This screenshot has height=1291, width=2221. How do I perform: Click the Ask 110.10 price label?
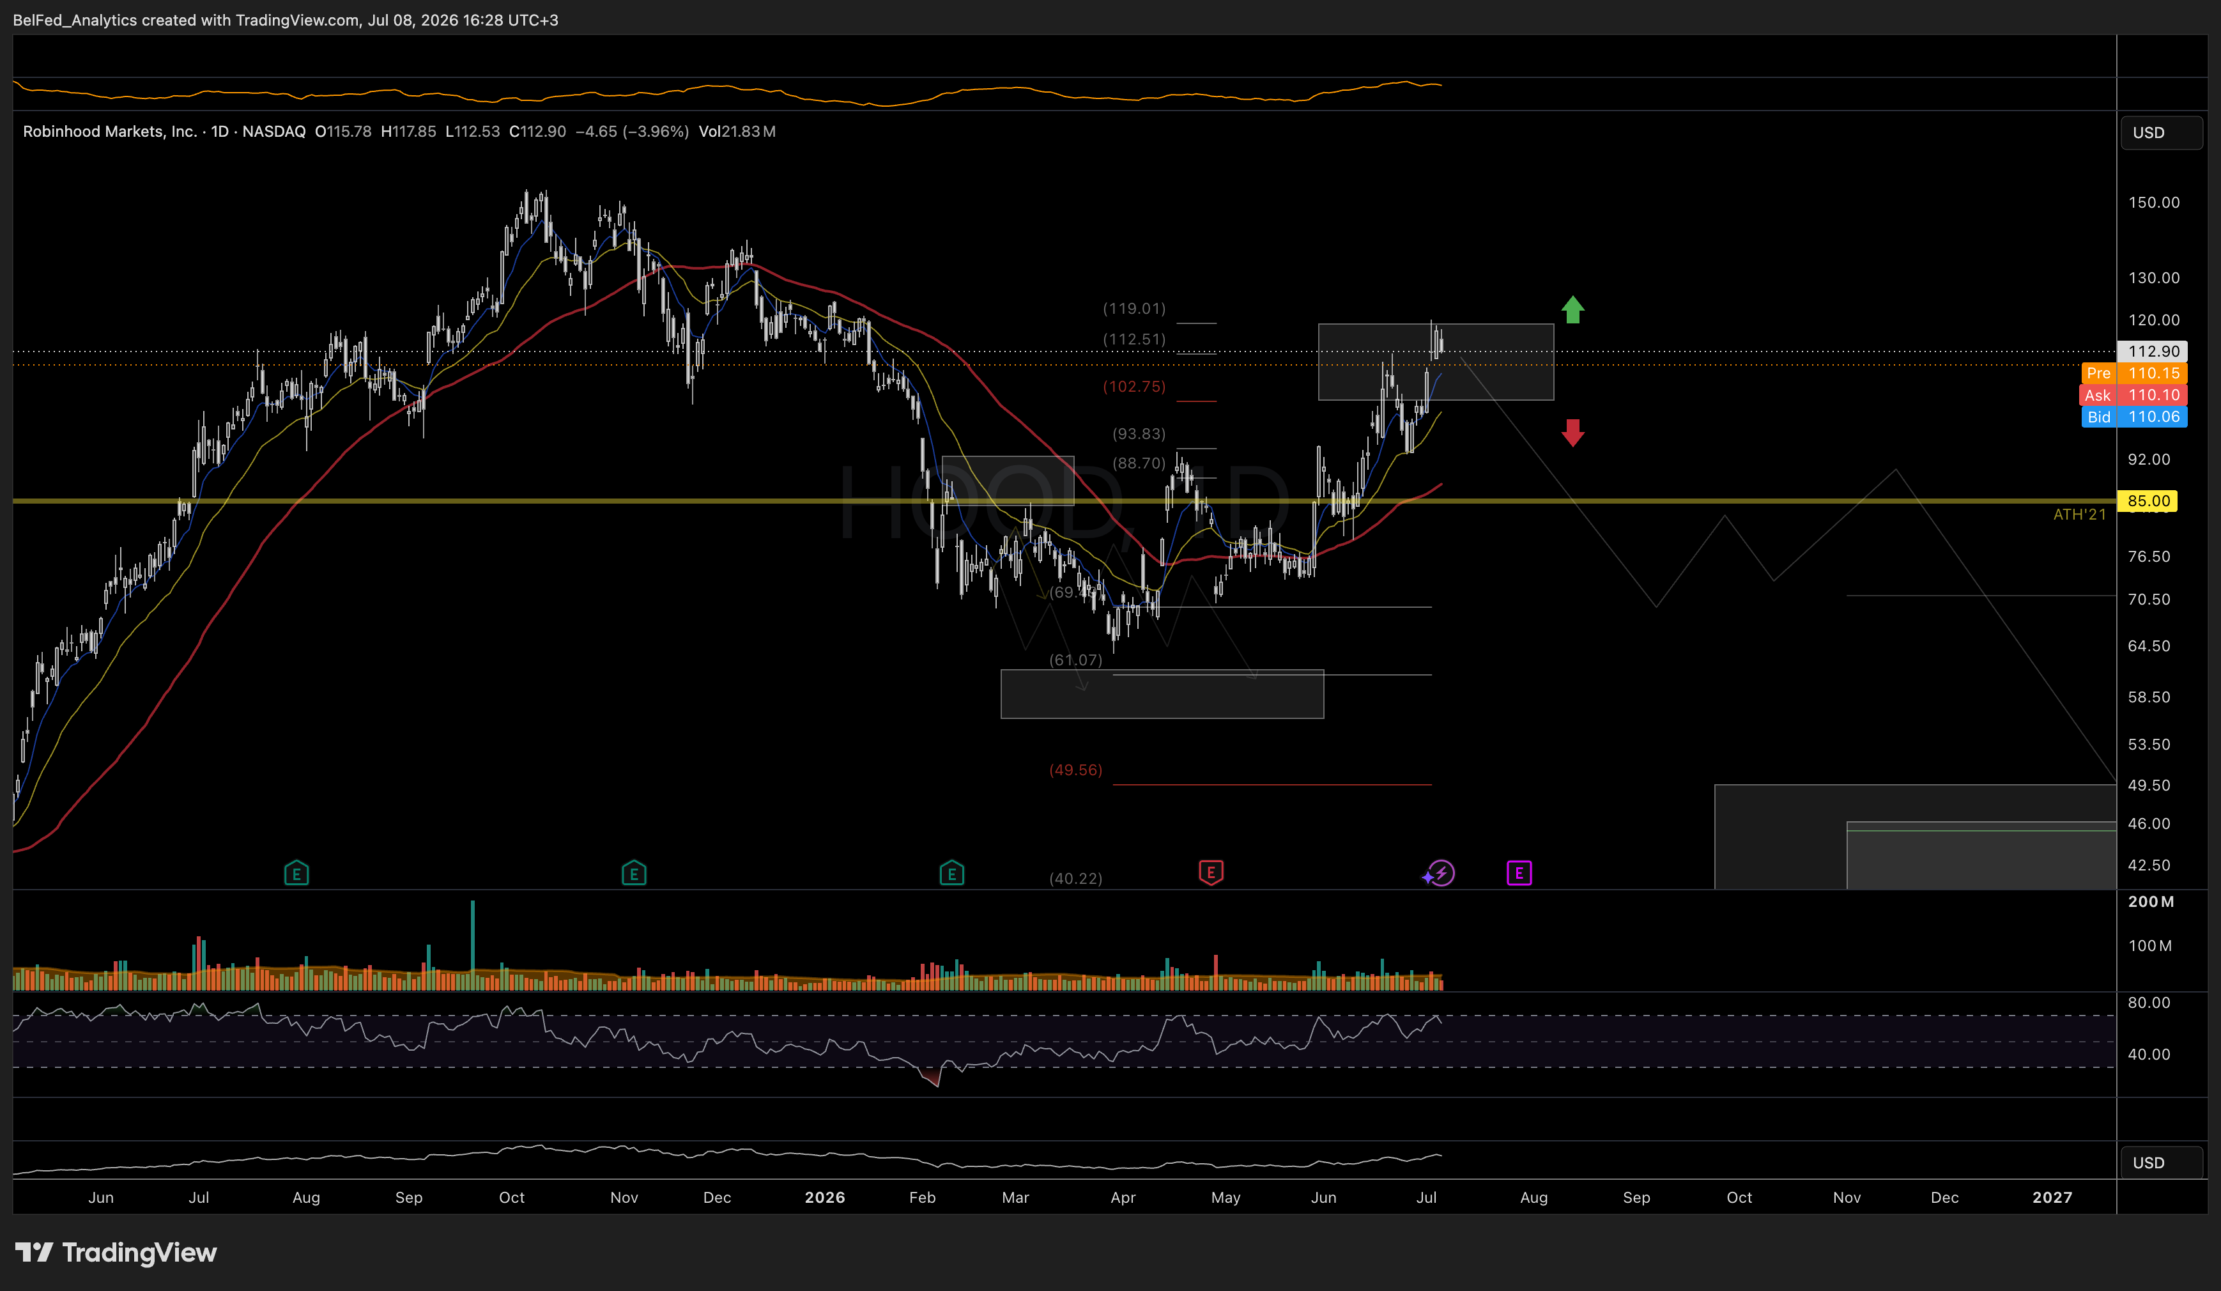pyautogui.click(x=2133, y=395)
